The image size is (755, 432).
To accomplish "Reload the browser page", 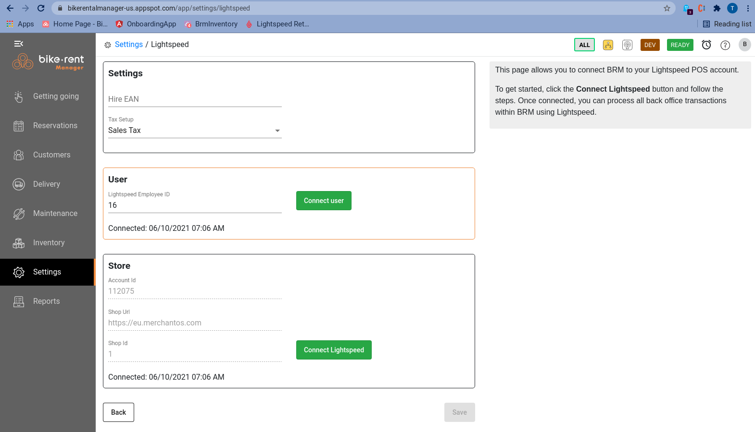I will 41,8.
